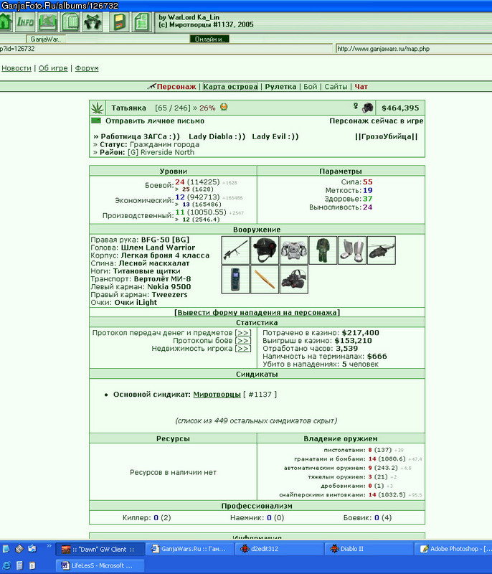Click Отправить личное письмо link
The width and height of the screenshot is (492, 574).
pyautogui.click(x=155, y=121)
